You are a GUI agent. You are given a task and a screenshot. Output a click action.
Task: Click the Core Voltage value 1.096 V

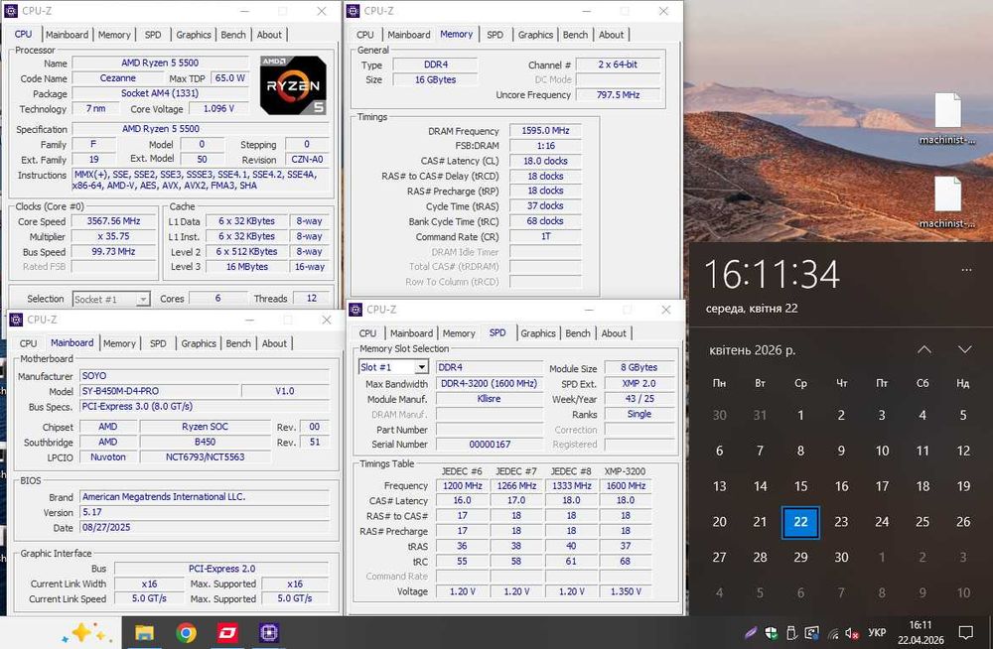[x=218, y=108]
